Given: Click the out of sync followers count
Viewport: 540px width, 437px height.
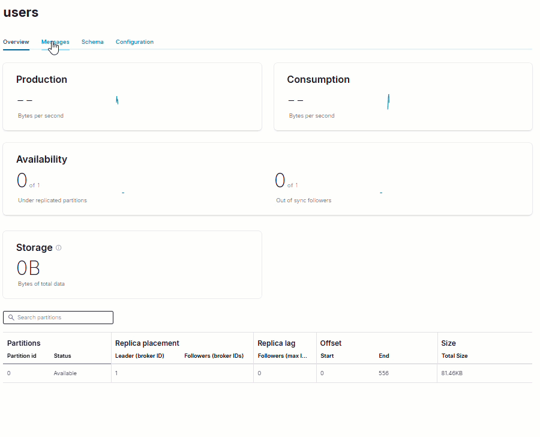Looking at the screenshot, I should tap(280, 181).
